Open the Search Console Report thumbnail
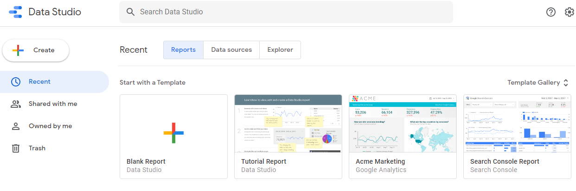Viewport: 576px width, 191px height. point(517,123)
